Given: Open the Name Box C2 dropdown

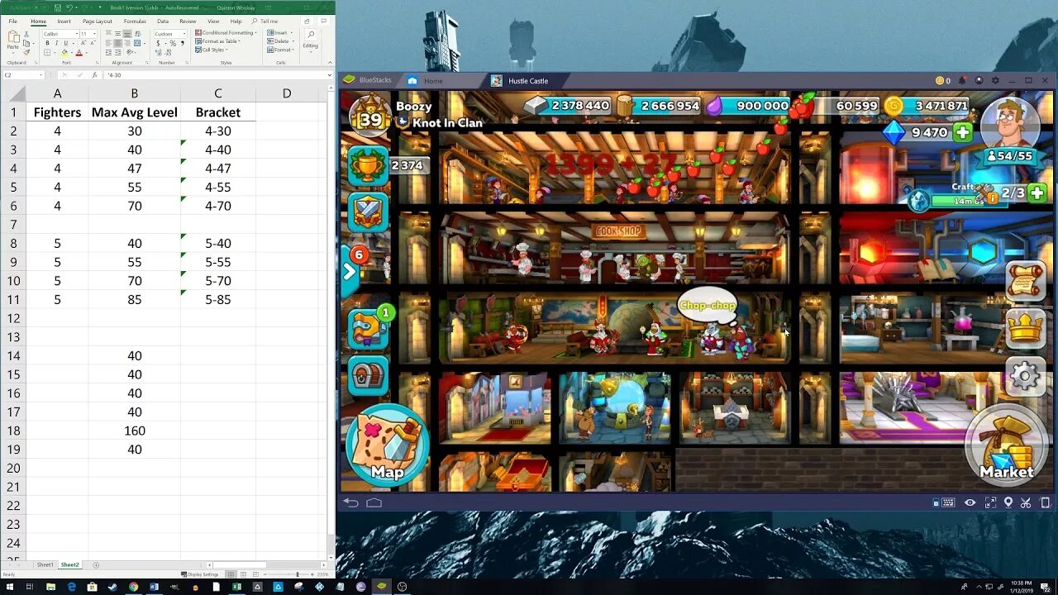Looking at the screenshot, I should [x=41, y=75].
